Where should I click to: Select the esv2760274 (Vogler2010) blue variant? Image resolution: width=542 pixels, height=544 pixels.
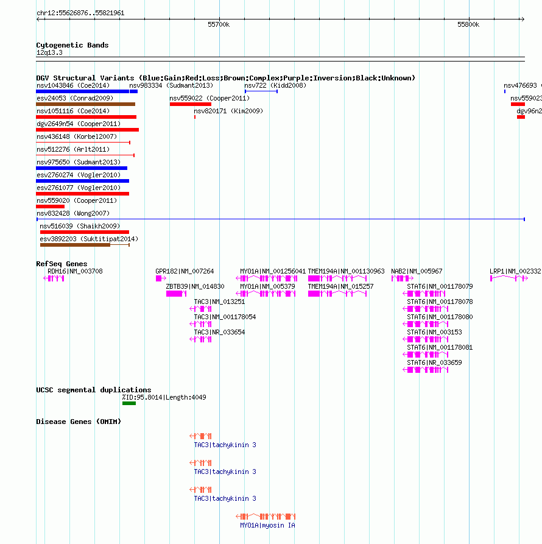click(x=83, y=181)
